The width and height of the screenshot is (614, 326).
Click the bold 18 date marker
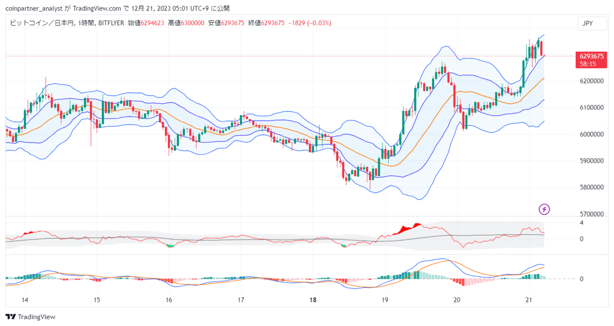tap(313, 300)
